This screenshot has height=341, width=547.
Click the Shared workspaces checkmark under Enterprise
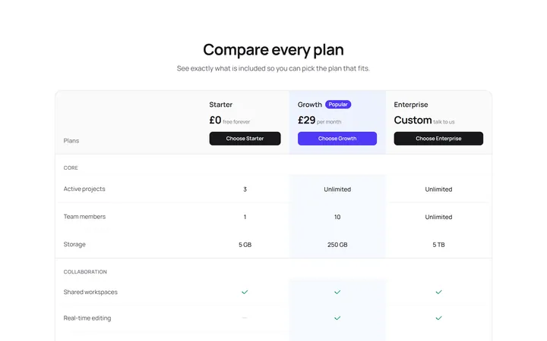[x=438, y=292]
